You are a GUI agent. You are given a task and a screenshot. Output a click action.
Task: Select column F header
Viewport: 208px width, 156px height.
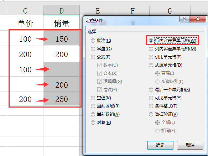(132, 10)
